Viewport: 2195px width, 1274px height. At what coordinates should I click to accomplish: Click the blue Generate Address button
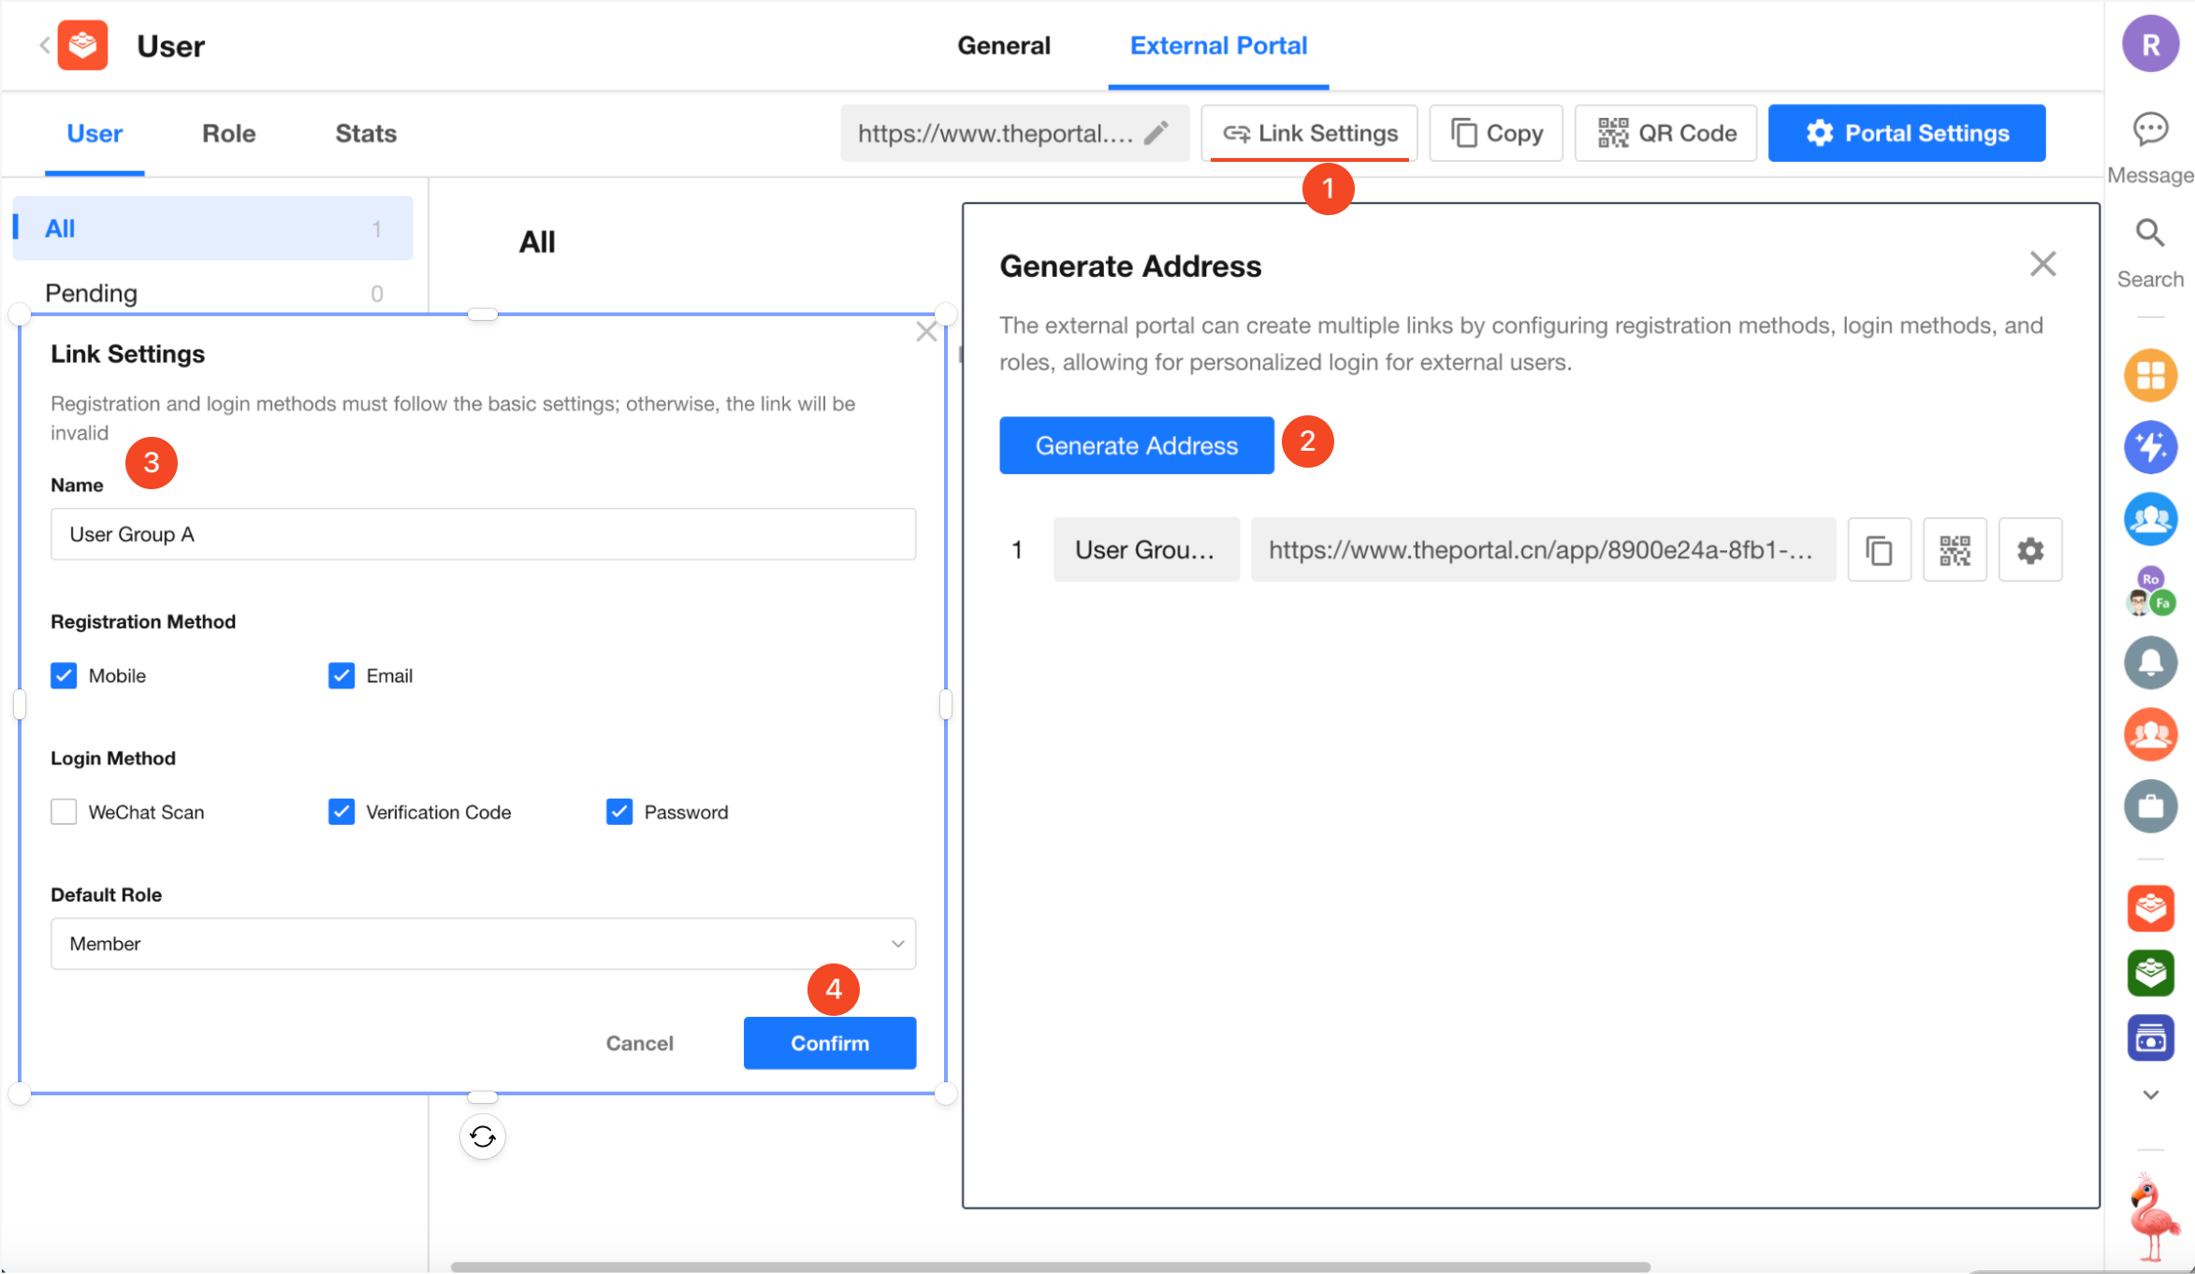[x=1136, y=445]
